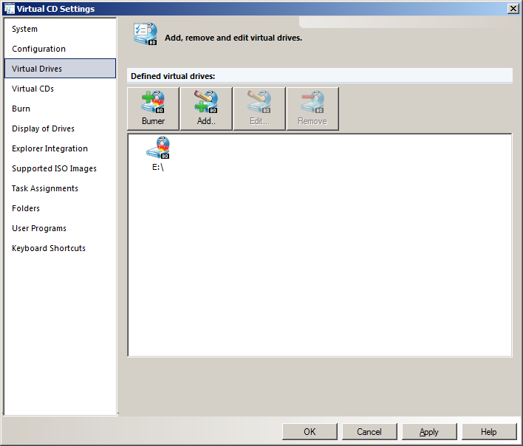Viewport: 523px width, 446px height.
Task: Click the Cancel button
Action: tap(369, 432)
